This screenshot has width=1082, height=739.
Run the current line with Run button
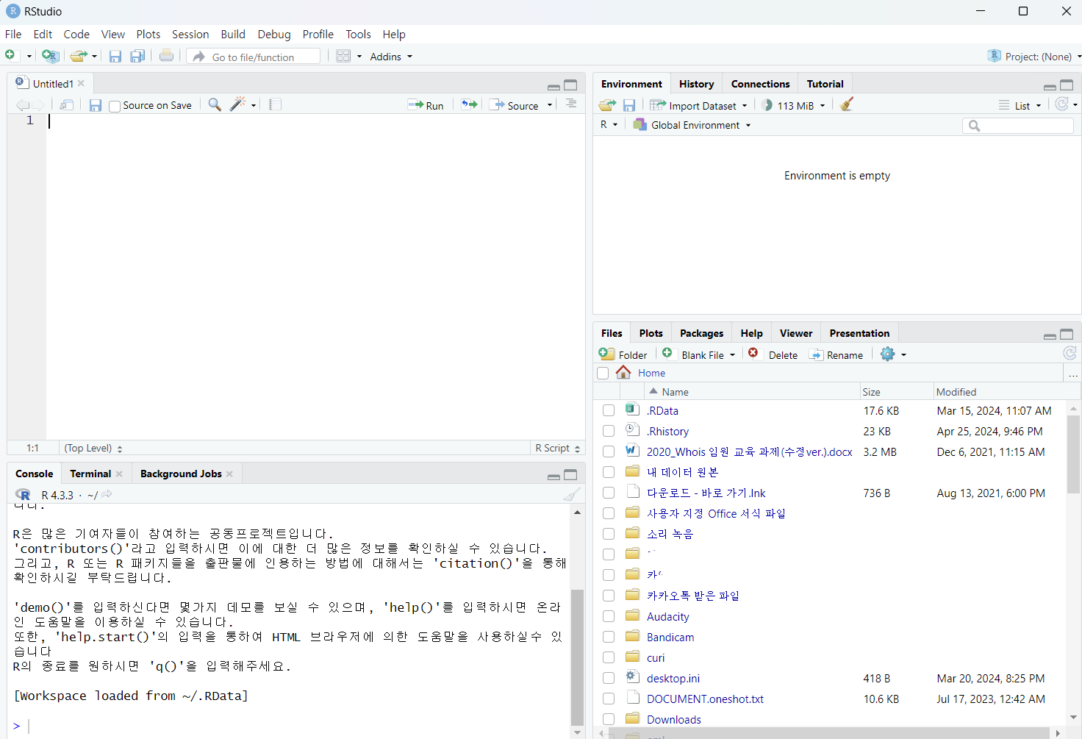(x=426, y=105)
